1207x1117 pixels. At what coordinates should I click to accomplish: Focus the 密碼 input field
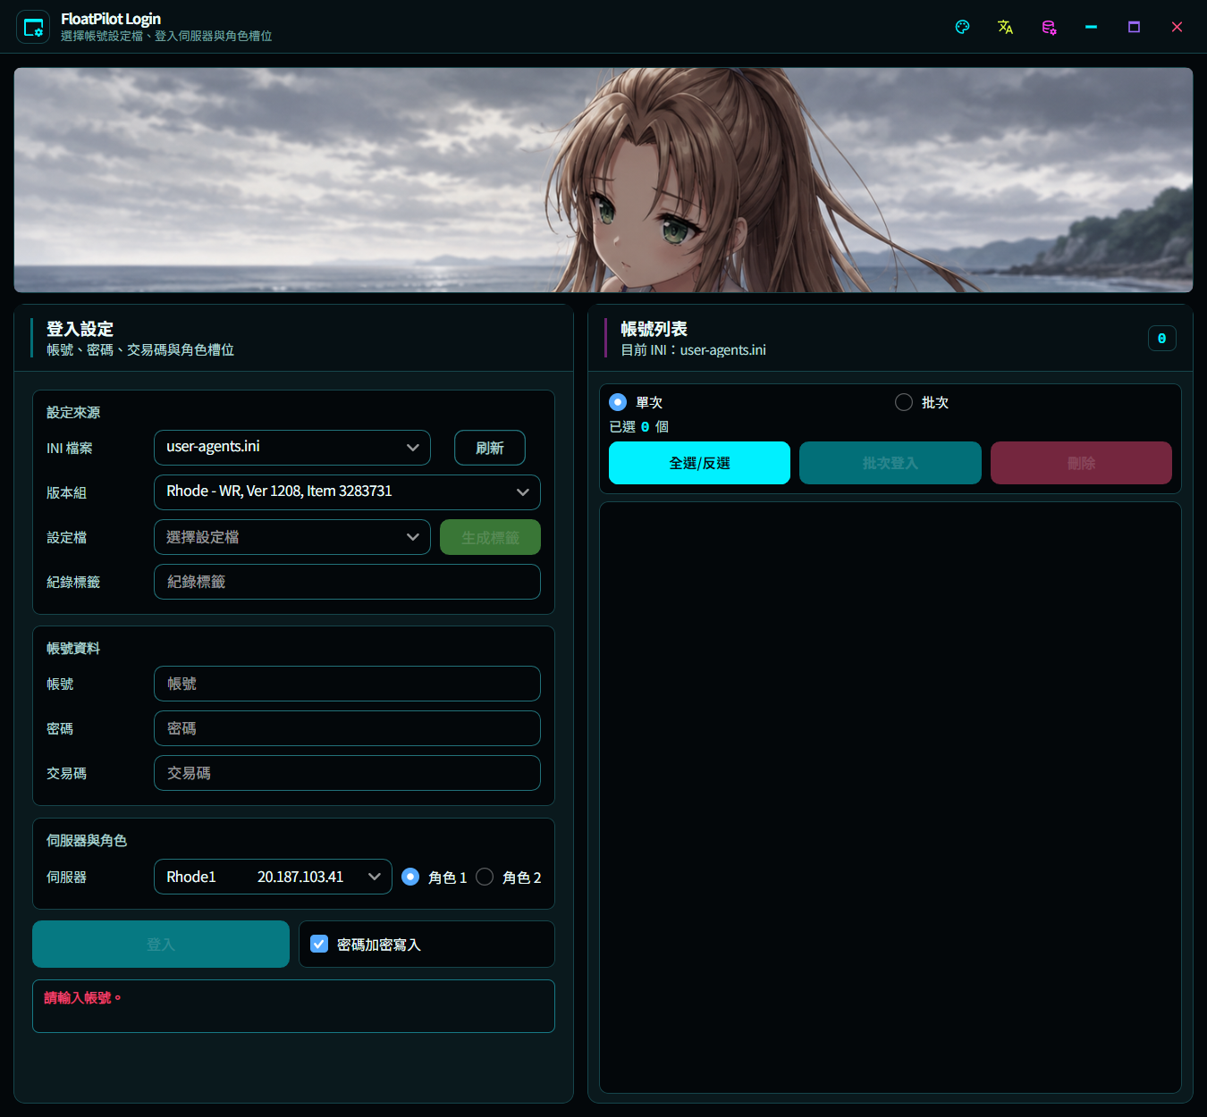coord(347,728)
